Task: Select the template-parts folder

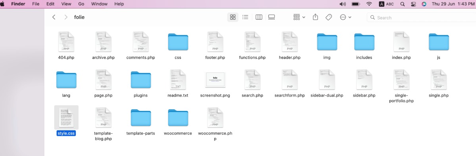Action: (x=141, y=118)
